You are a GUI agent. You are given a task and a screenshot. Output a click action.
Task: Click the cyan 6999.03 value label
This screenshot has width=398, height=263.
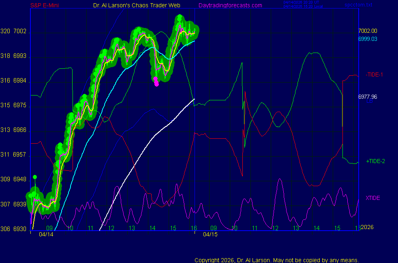pos(368,39)
